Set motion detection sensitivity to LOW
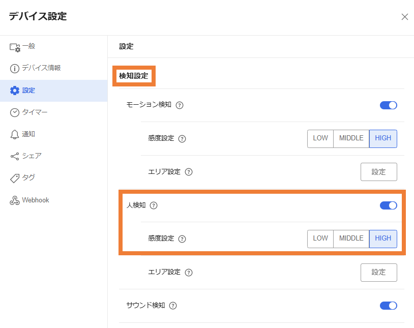The image size is (414, 328). pos(320,138)
